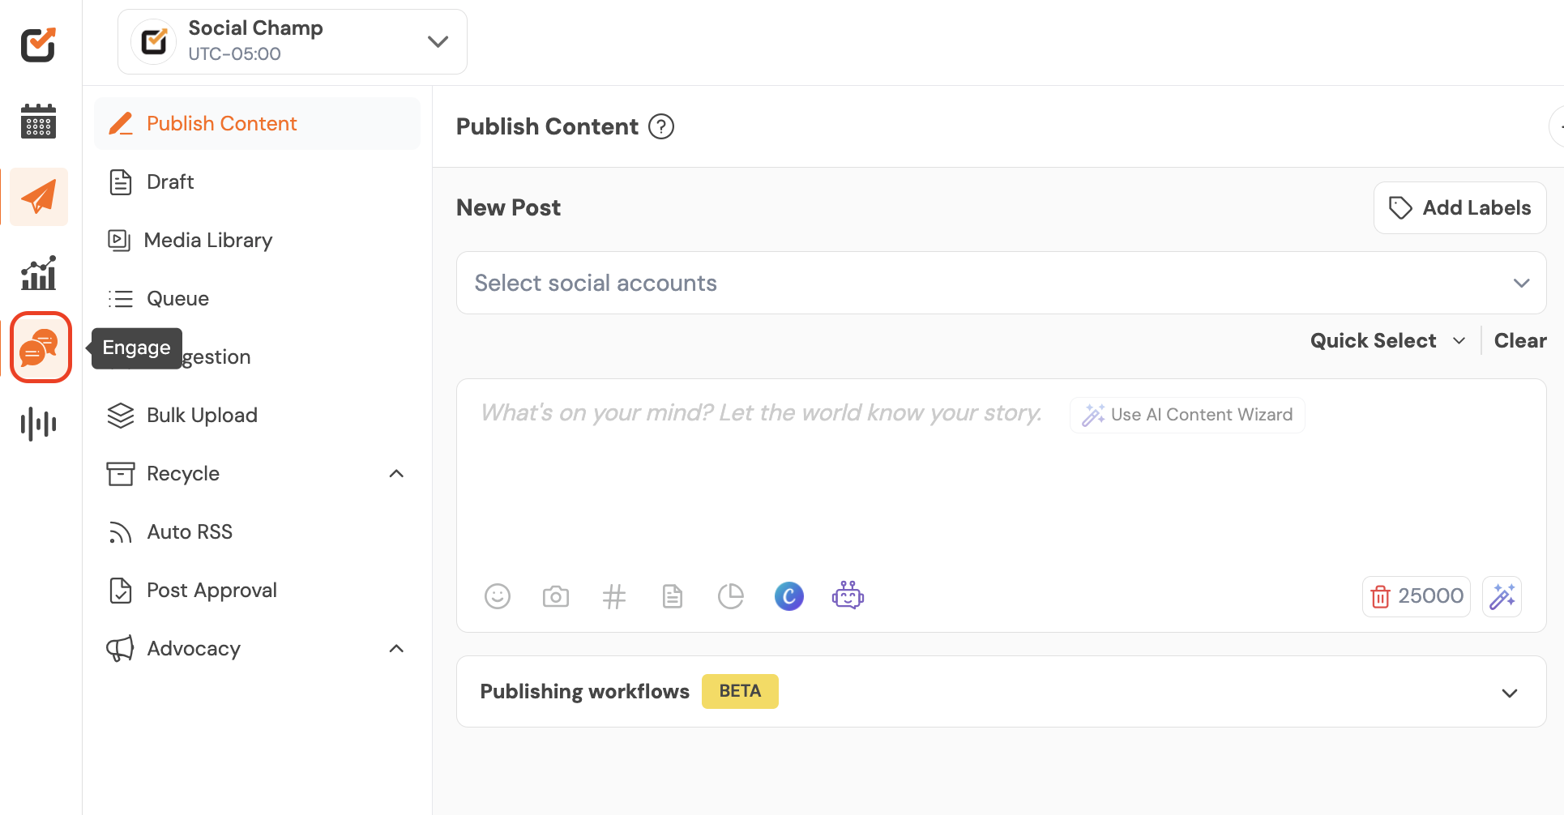Open the Social Champ workspace switcher
Viewport: 1564px width, 815px height.
coord(293,41)
